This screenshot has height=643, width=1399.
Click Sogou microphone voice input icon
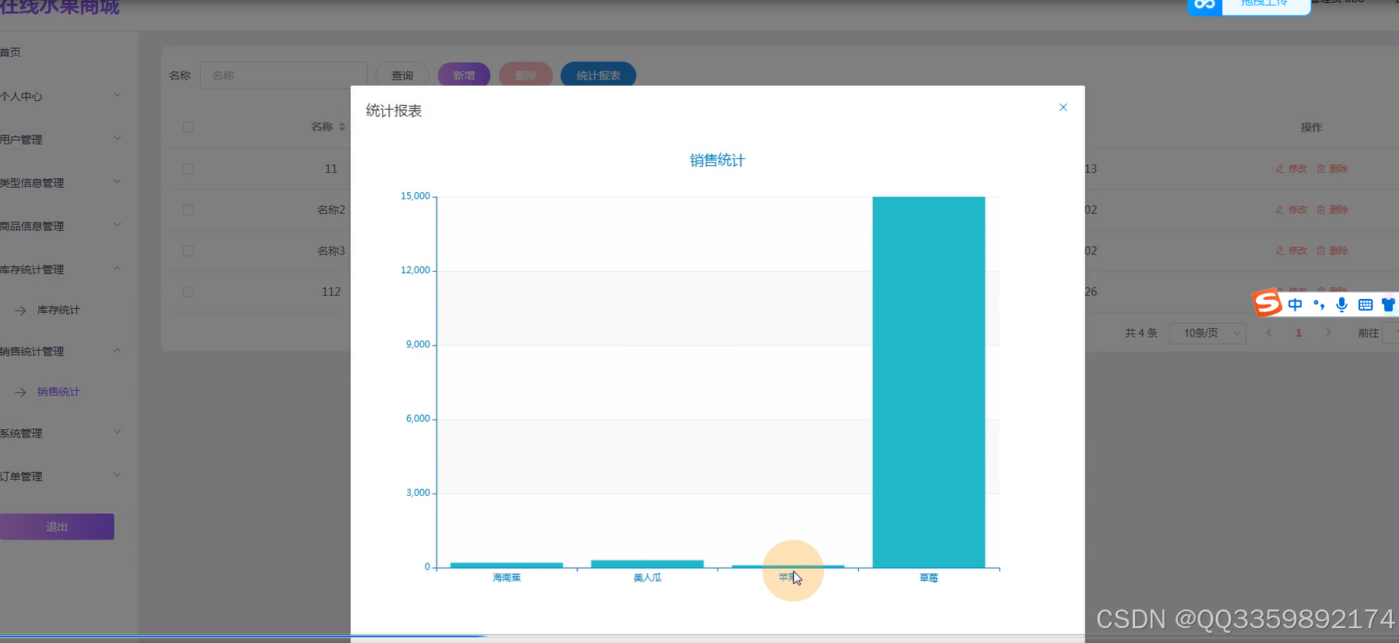pos(1341,305)
